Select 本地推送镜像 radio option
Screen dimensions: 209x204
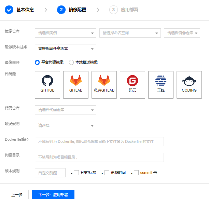pyautogui.click(x=71, y=62)
